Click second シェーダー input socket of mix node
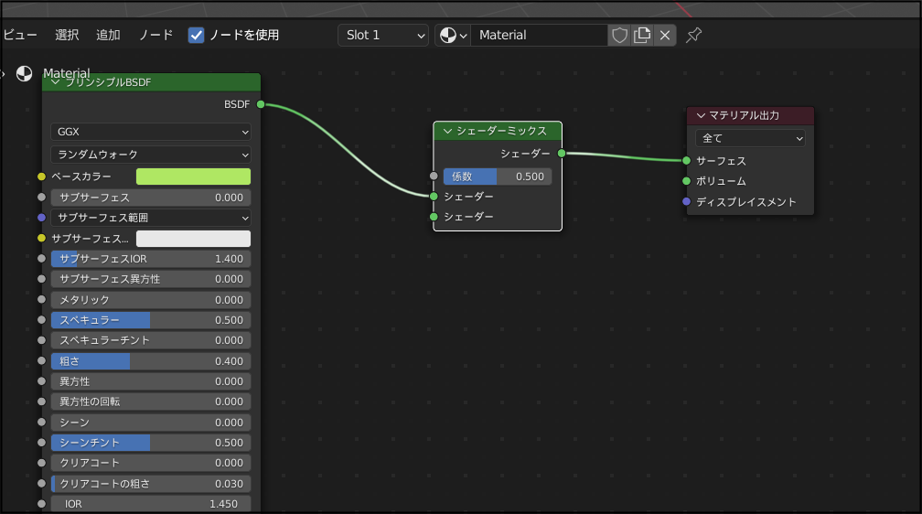 pos(434,217)
